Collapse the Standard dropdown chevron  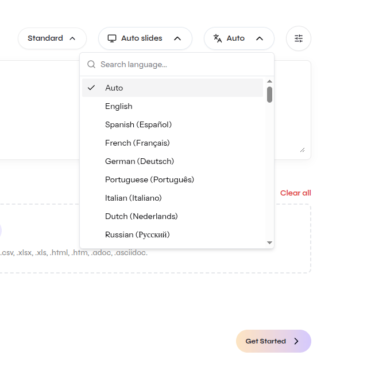pos(72,38)
